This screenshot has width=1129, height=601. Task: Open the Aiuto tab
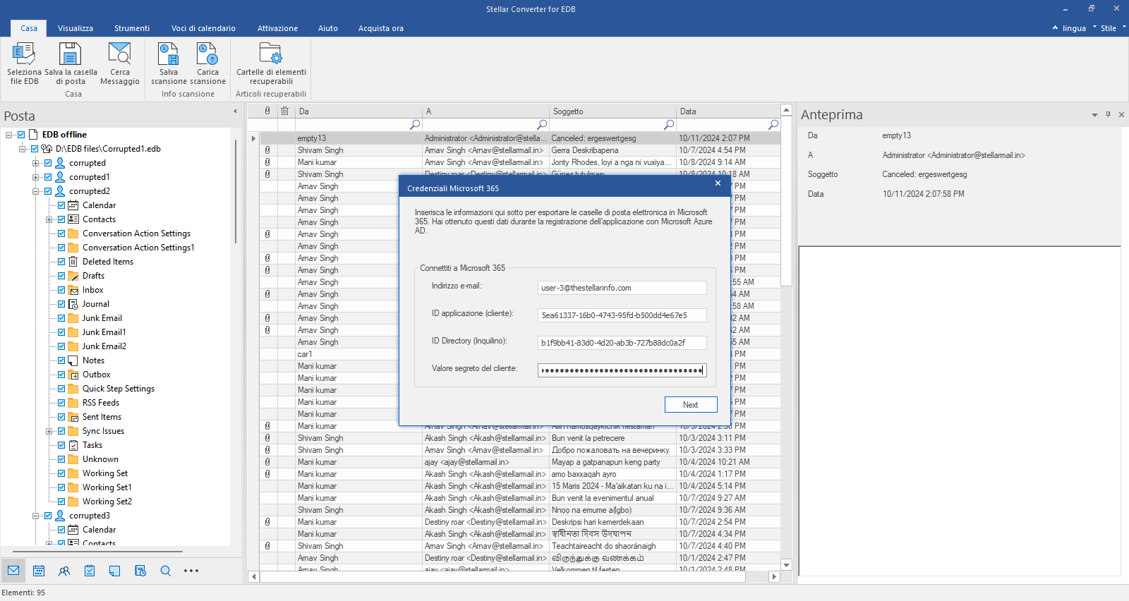point(328,28)
